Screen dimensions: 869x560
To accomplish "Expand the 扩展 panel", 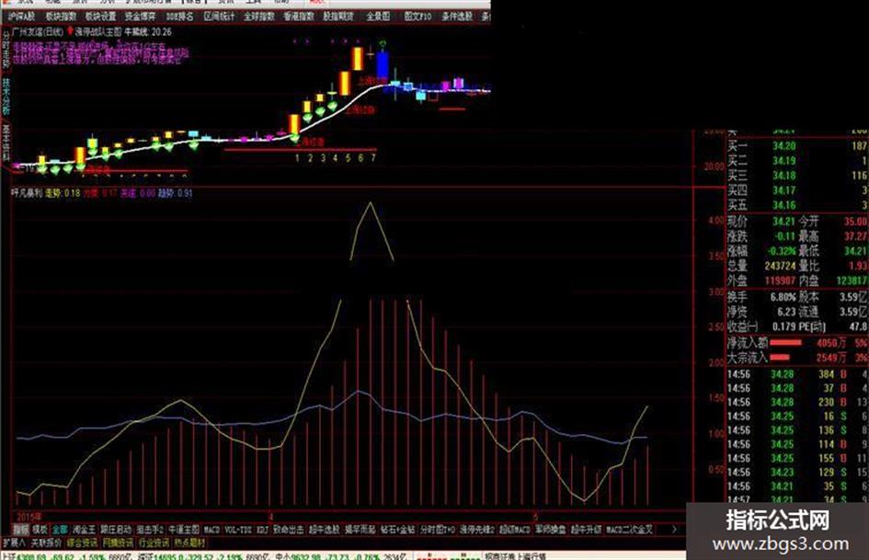I will [x=13, y=543].
